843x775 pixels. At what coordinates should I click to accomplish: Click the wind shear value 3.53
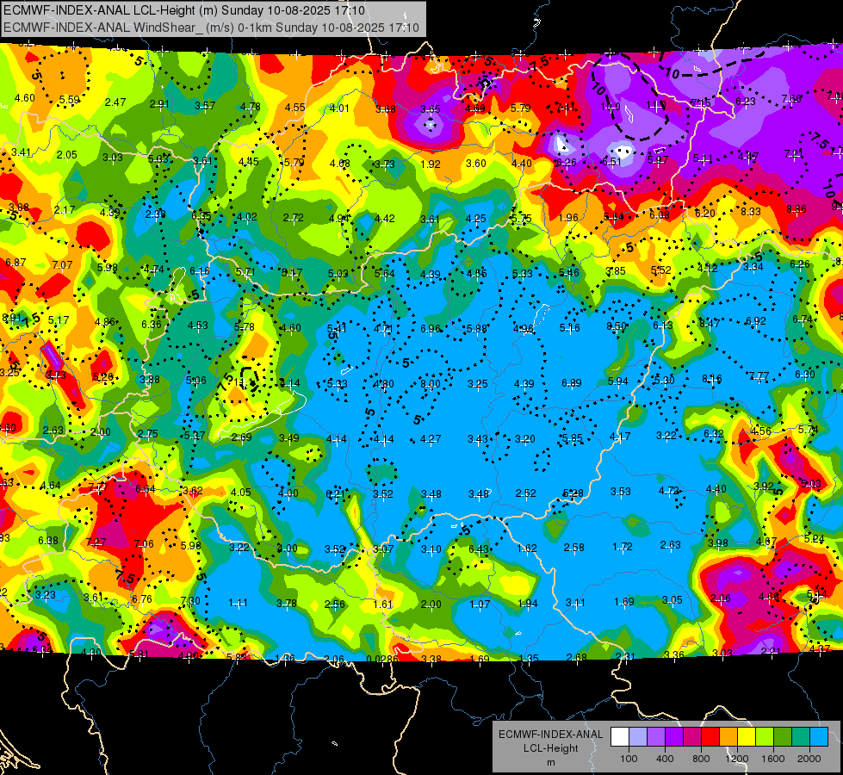621,492
